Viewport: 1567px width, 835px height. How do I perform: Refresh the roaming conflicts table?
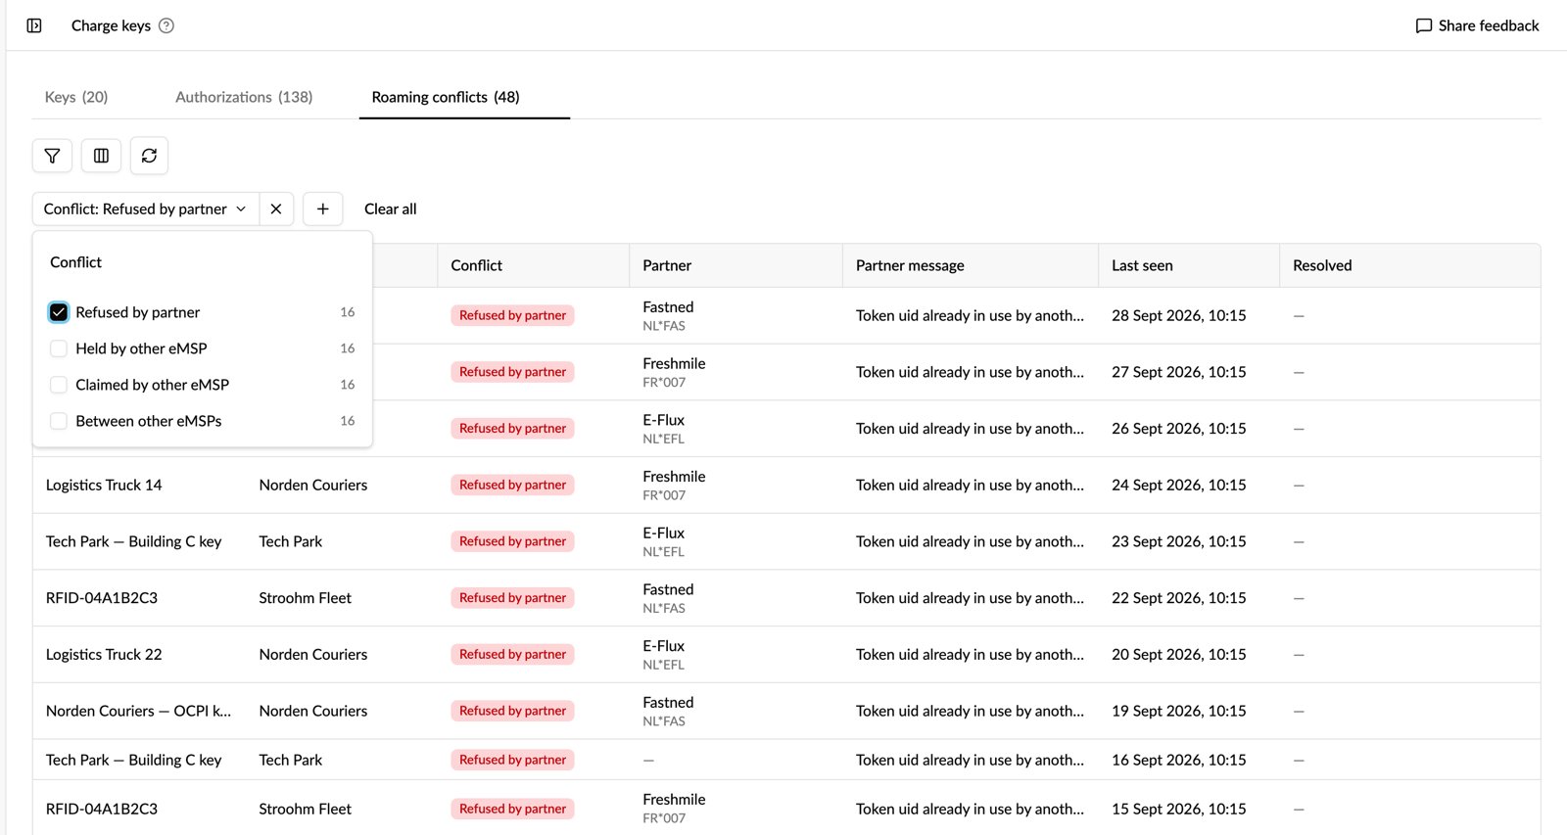149,156
